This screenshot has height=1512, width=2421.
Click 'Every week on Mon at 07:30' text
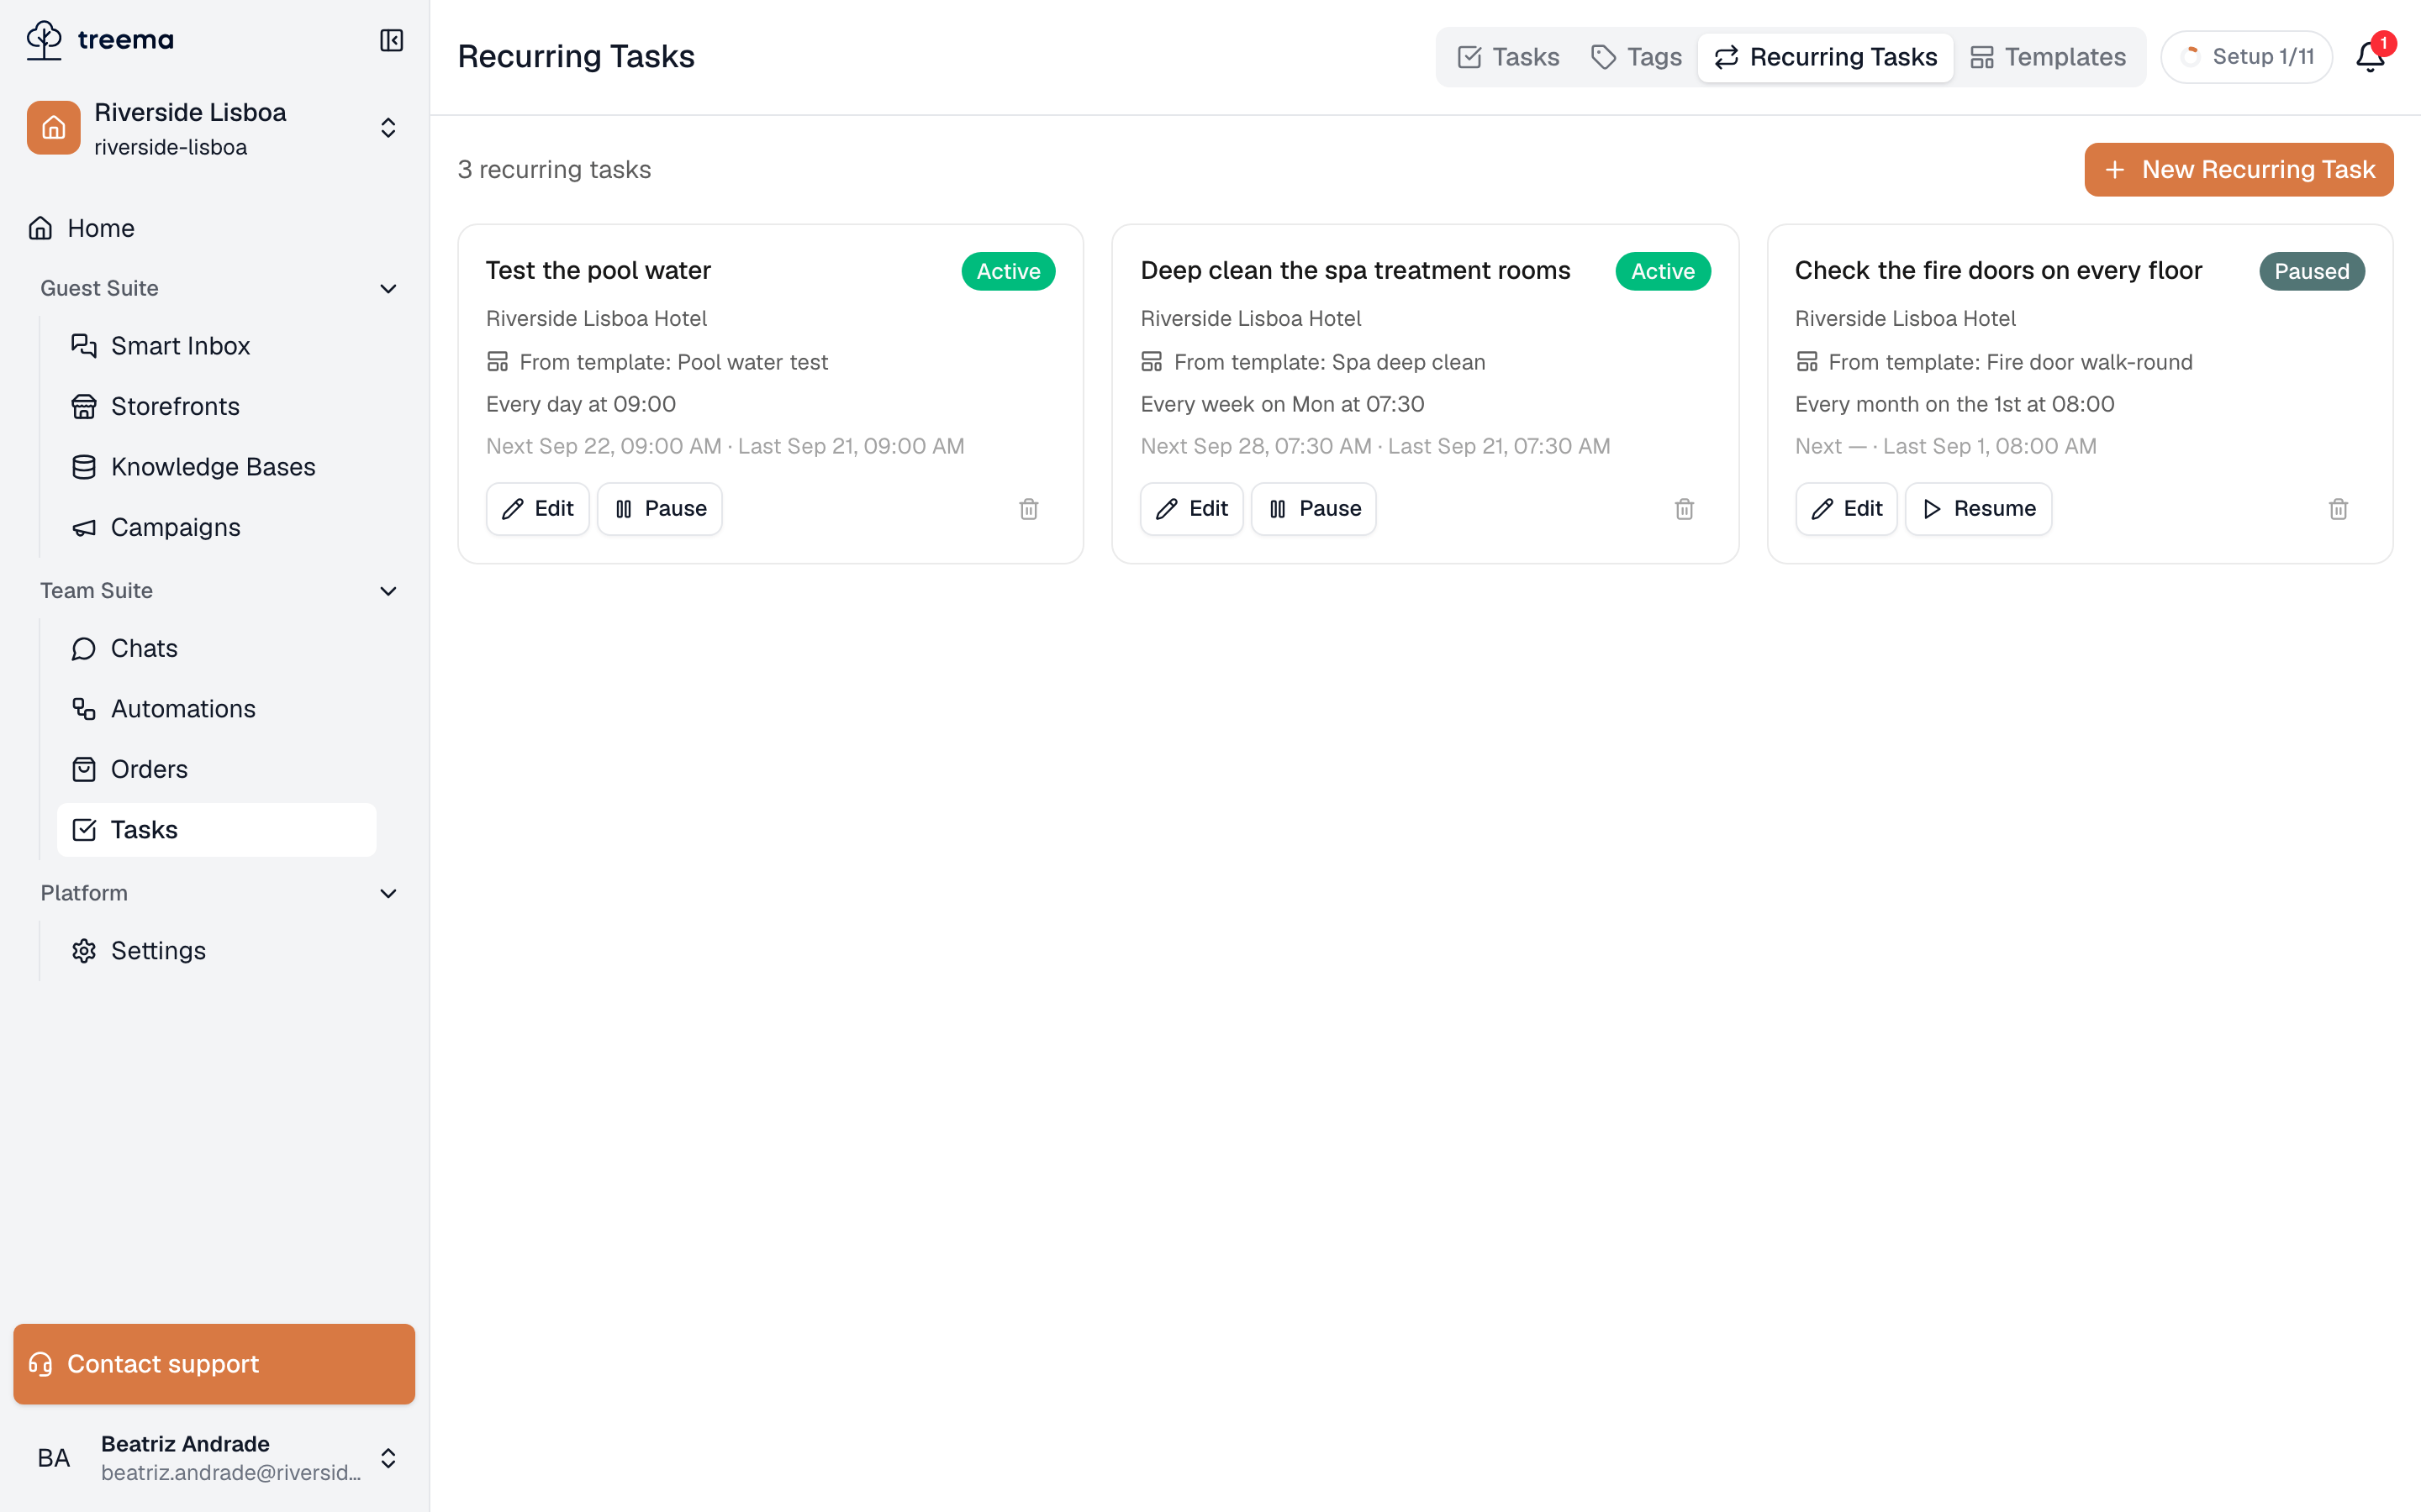[x=1281, y=404]
